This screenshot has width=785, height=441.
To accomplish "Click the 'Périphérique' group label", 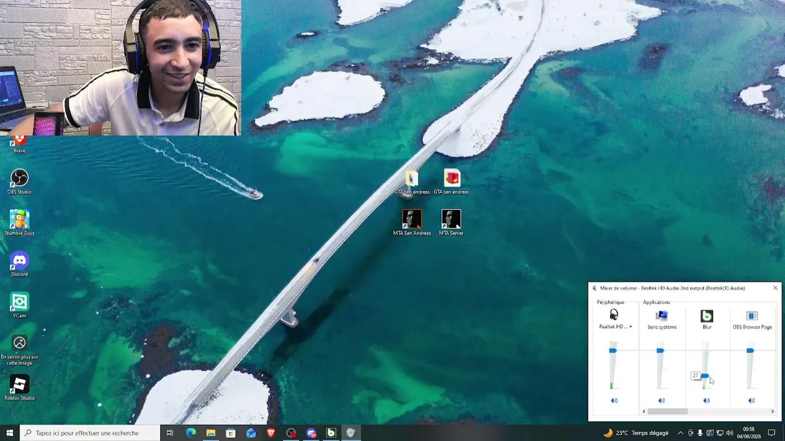I will pyautogui.click(x=611, y=302).
